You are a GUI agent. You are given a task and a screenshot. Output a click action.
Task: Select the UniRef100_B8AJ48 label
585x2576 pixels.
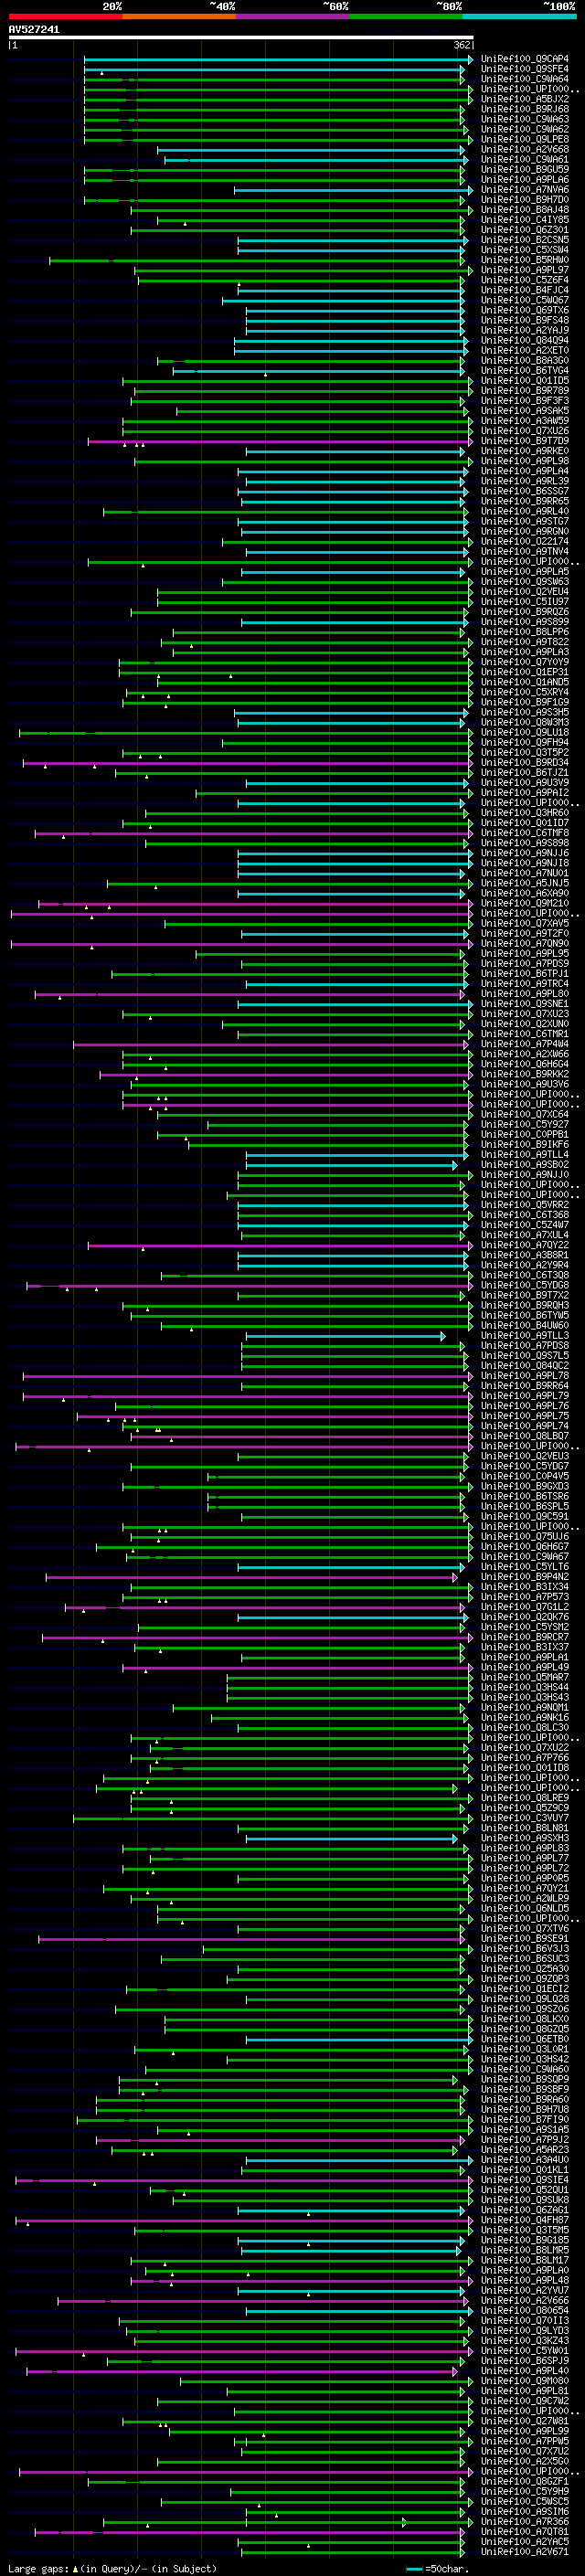tap(525, 210)
